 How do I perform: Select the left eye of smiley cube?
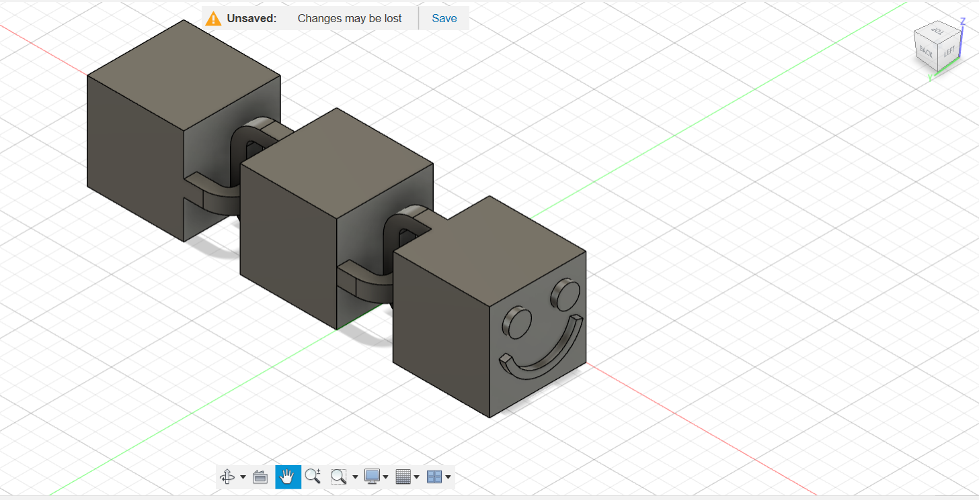[x=517, y=323]
